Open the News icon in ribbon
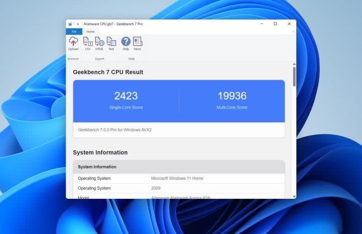This screenshot has width=362, height=234. pos(138,44)
